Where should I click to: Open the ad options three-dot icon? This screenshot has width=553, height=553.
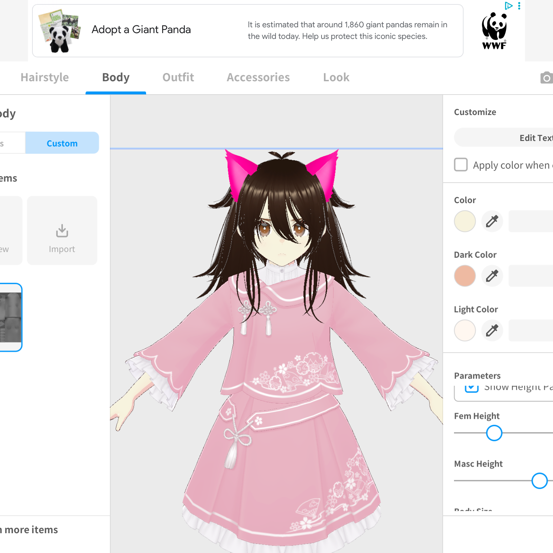point(519,6)
